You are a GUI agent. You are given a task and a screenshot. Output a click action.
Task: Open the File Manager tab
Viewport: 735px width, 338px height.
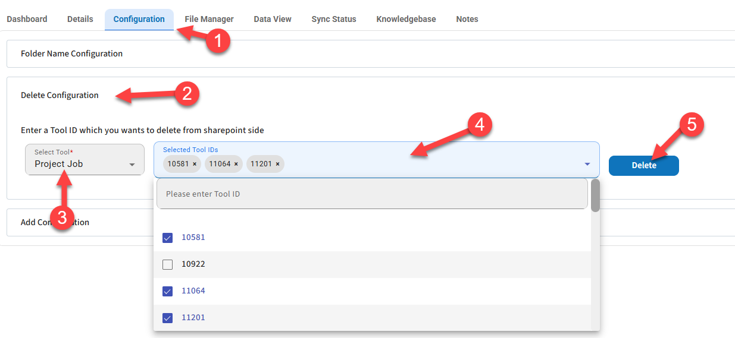(209, 19)
